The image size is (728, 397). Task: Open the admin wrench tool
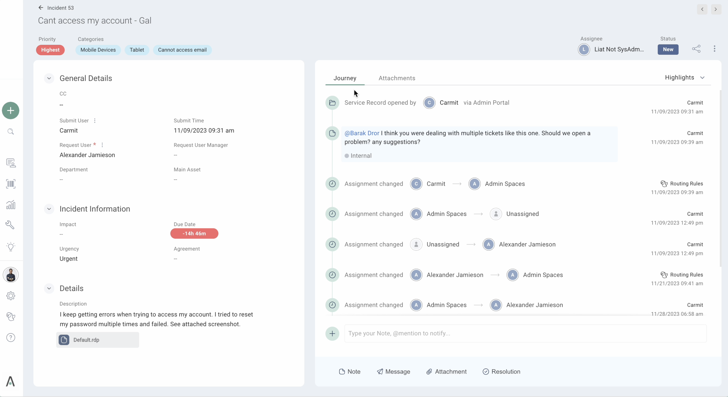point(10,225)
